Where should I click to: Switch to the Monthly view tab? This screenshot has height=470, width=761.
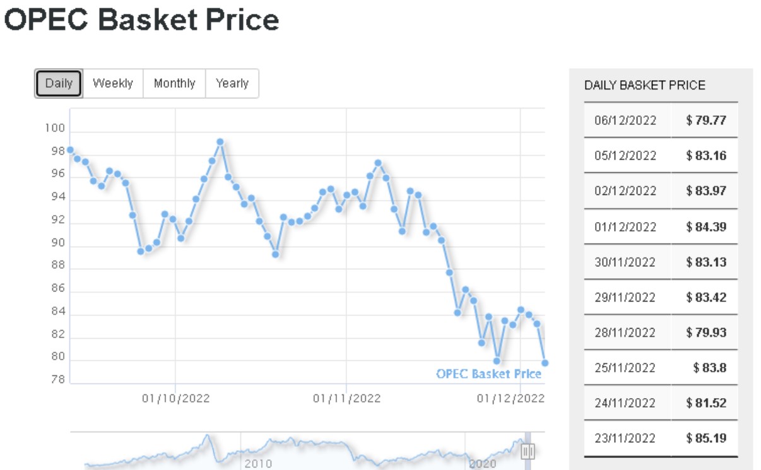click(x=174, y=83)
